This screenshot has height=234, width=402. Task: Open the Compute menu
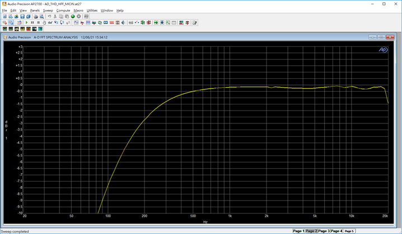[63, 11]
